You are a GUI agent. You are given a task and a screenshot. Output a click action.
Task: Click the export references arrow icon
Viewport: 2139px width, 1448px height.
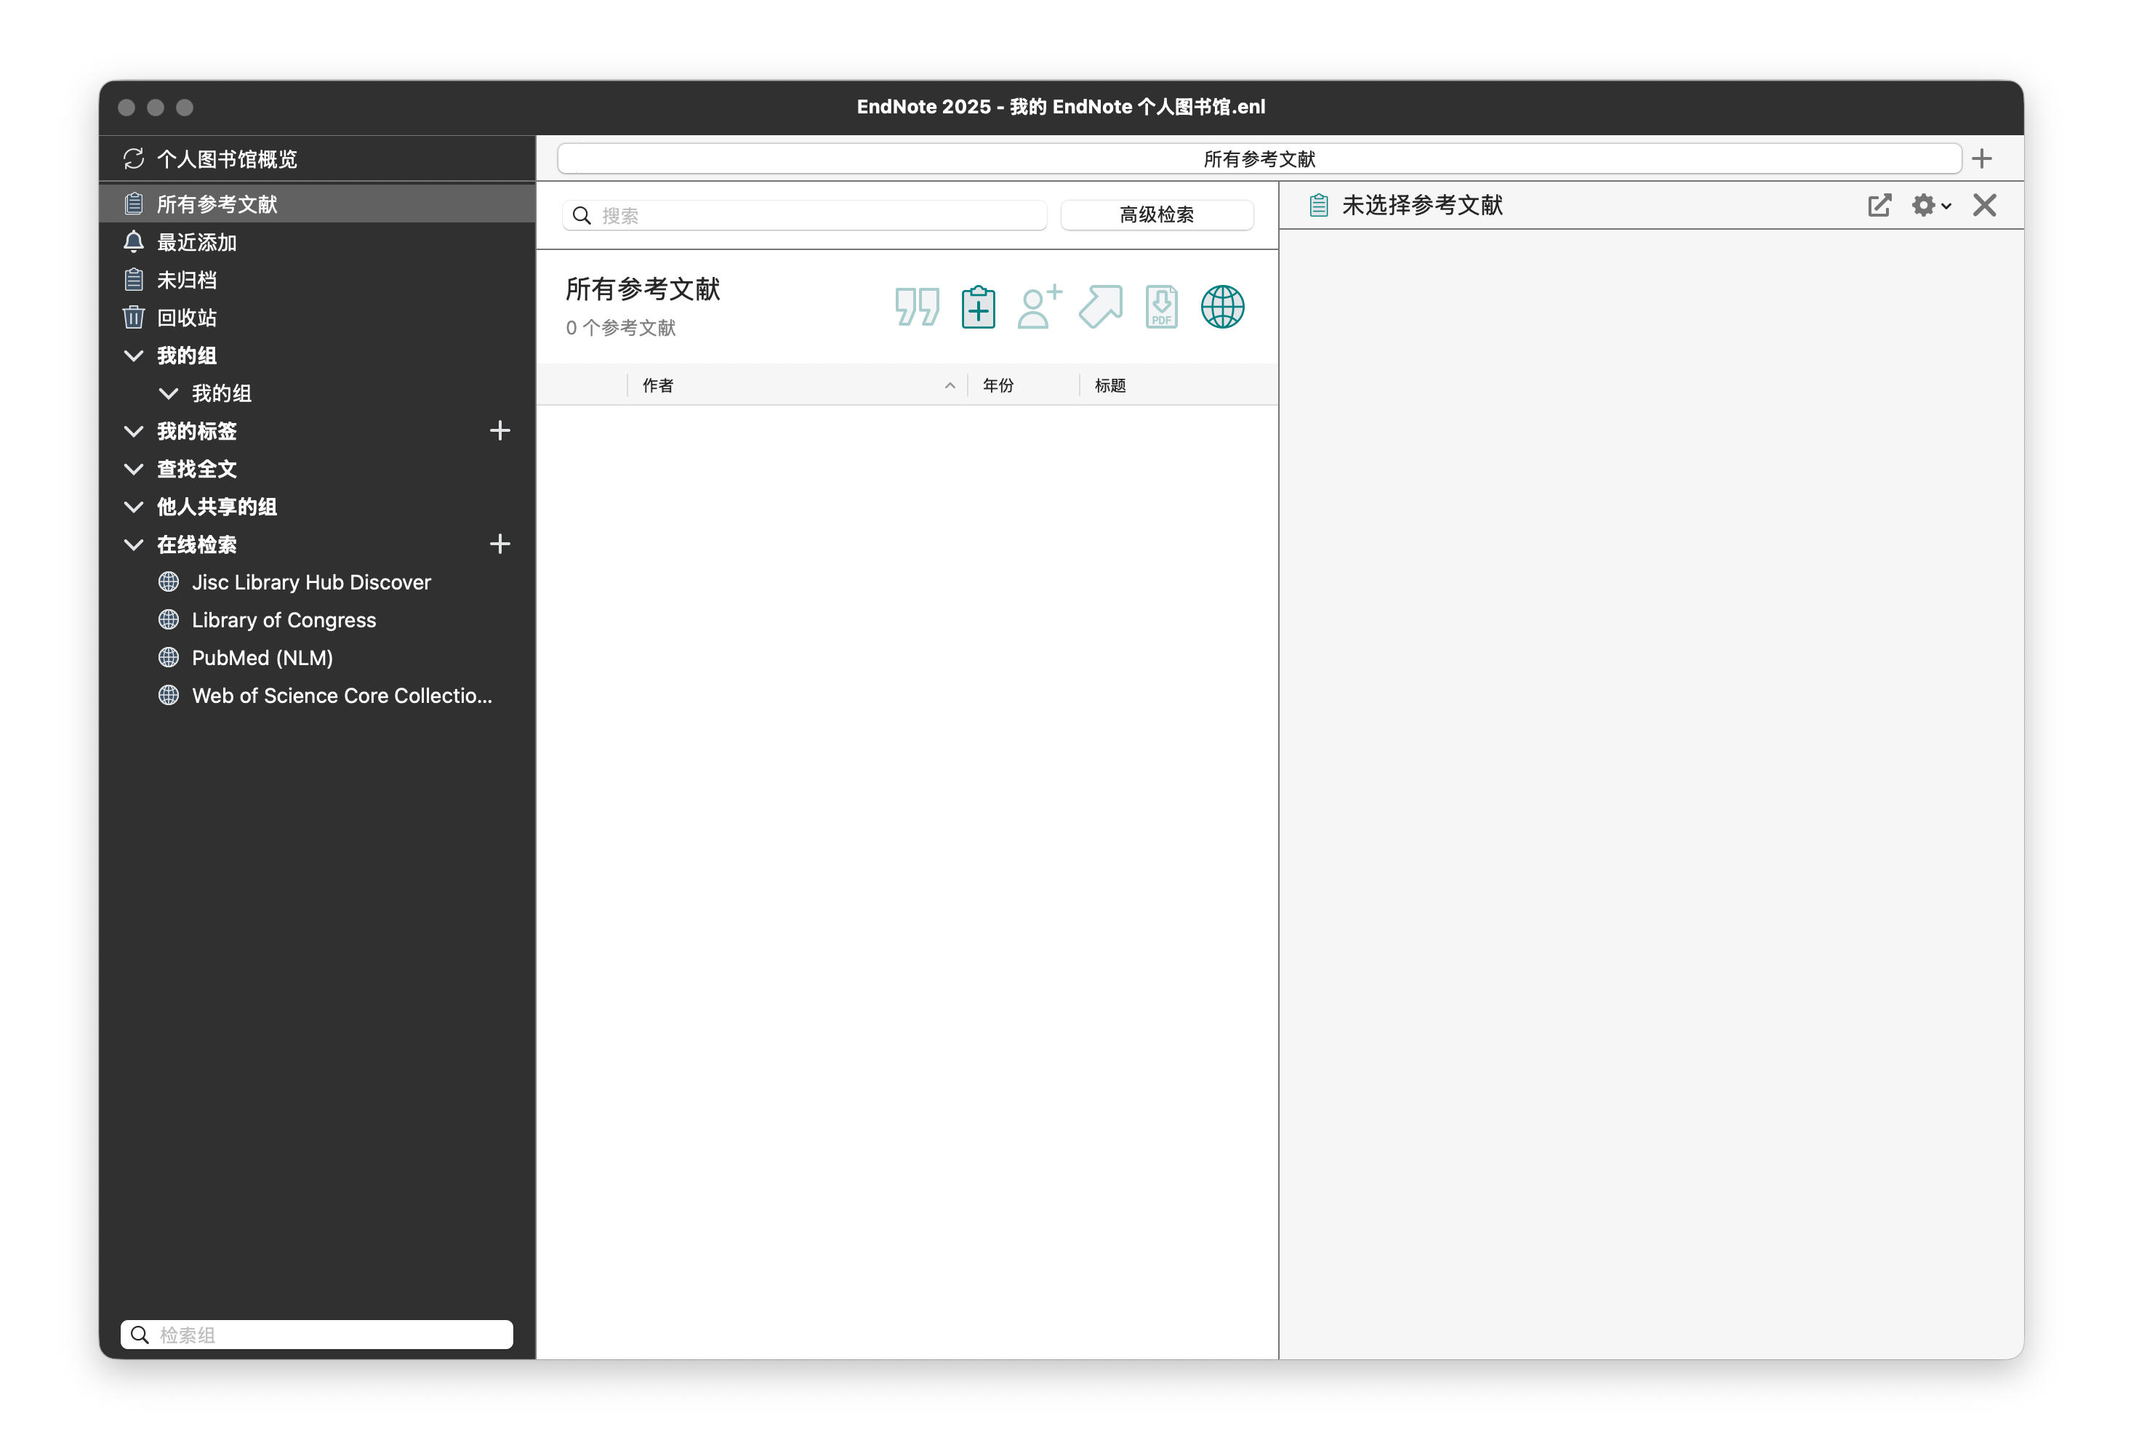pos(1101,307)
